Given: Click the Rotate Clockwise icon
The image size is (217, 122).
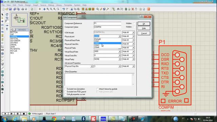Looking at the screenshot, I should [x=7, y=14].
